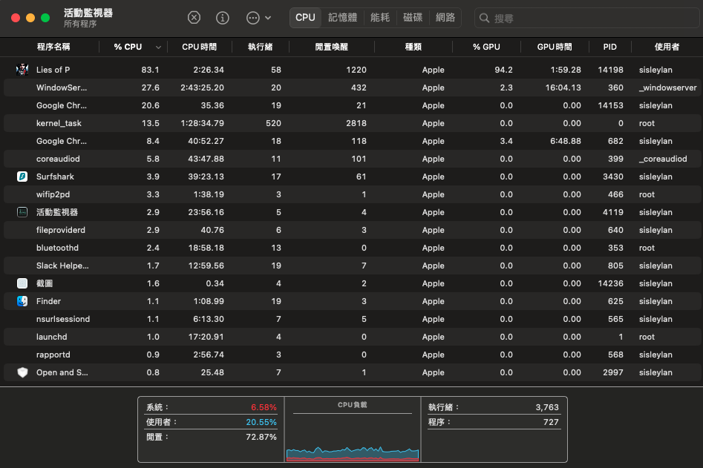Switch to the 能耗 tab
Screen dimensions: 703x468
tap(380, 18)
